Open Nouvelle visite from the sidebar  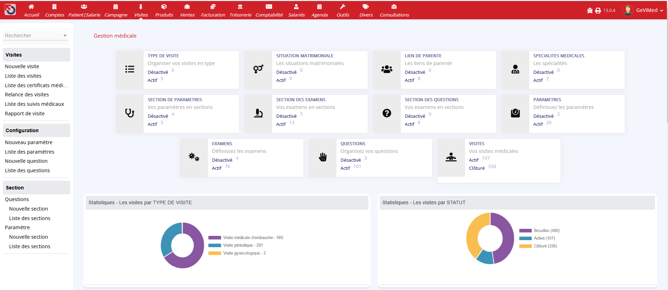(22, 66)
